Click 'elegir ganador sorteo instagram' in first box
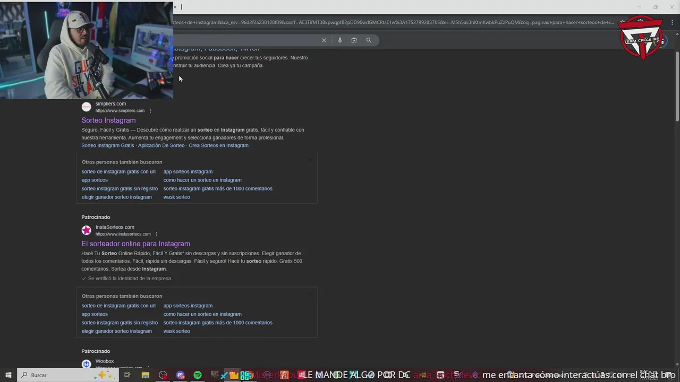 pyautogui.click(x=117, y=197)
